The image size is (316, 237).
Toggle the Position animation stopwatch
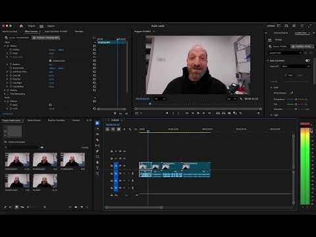click(11, 50)
